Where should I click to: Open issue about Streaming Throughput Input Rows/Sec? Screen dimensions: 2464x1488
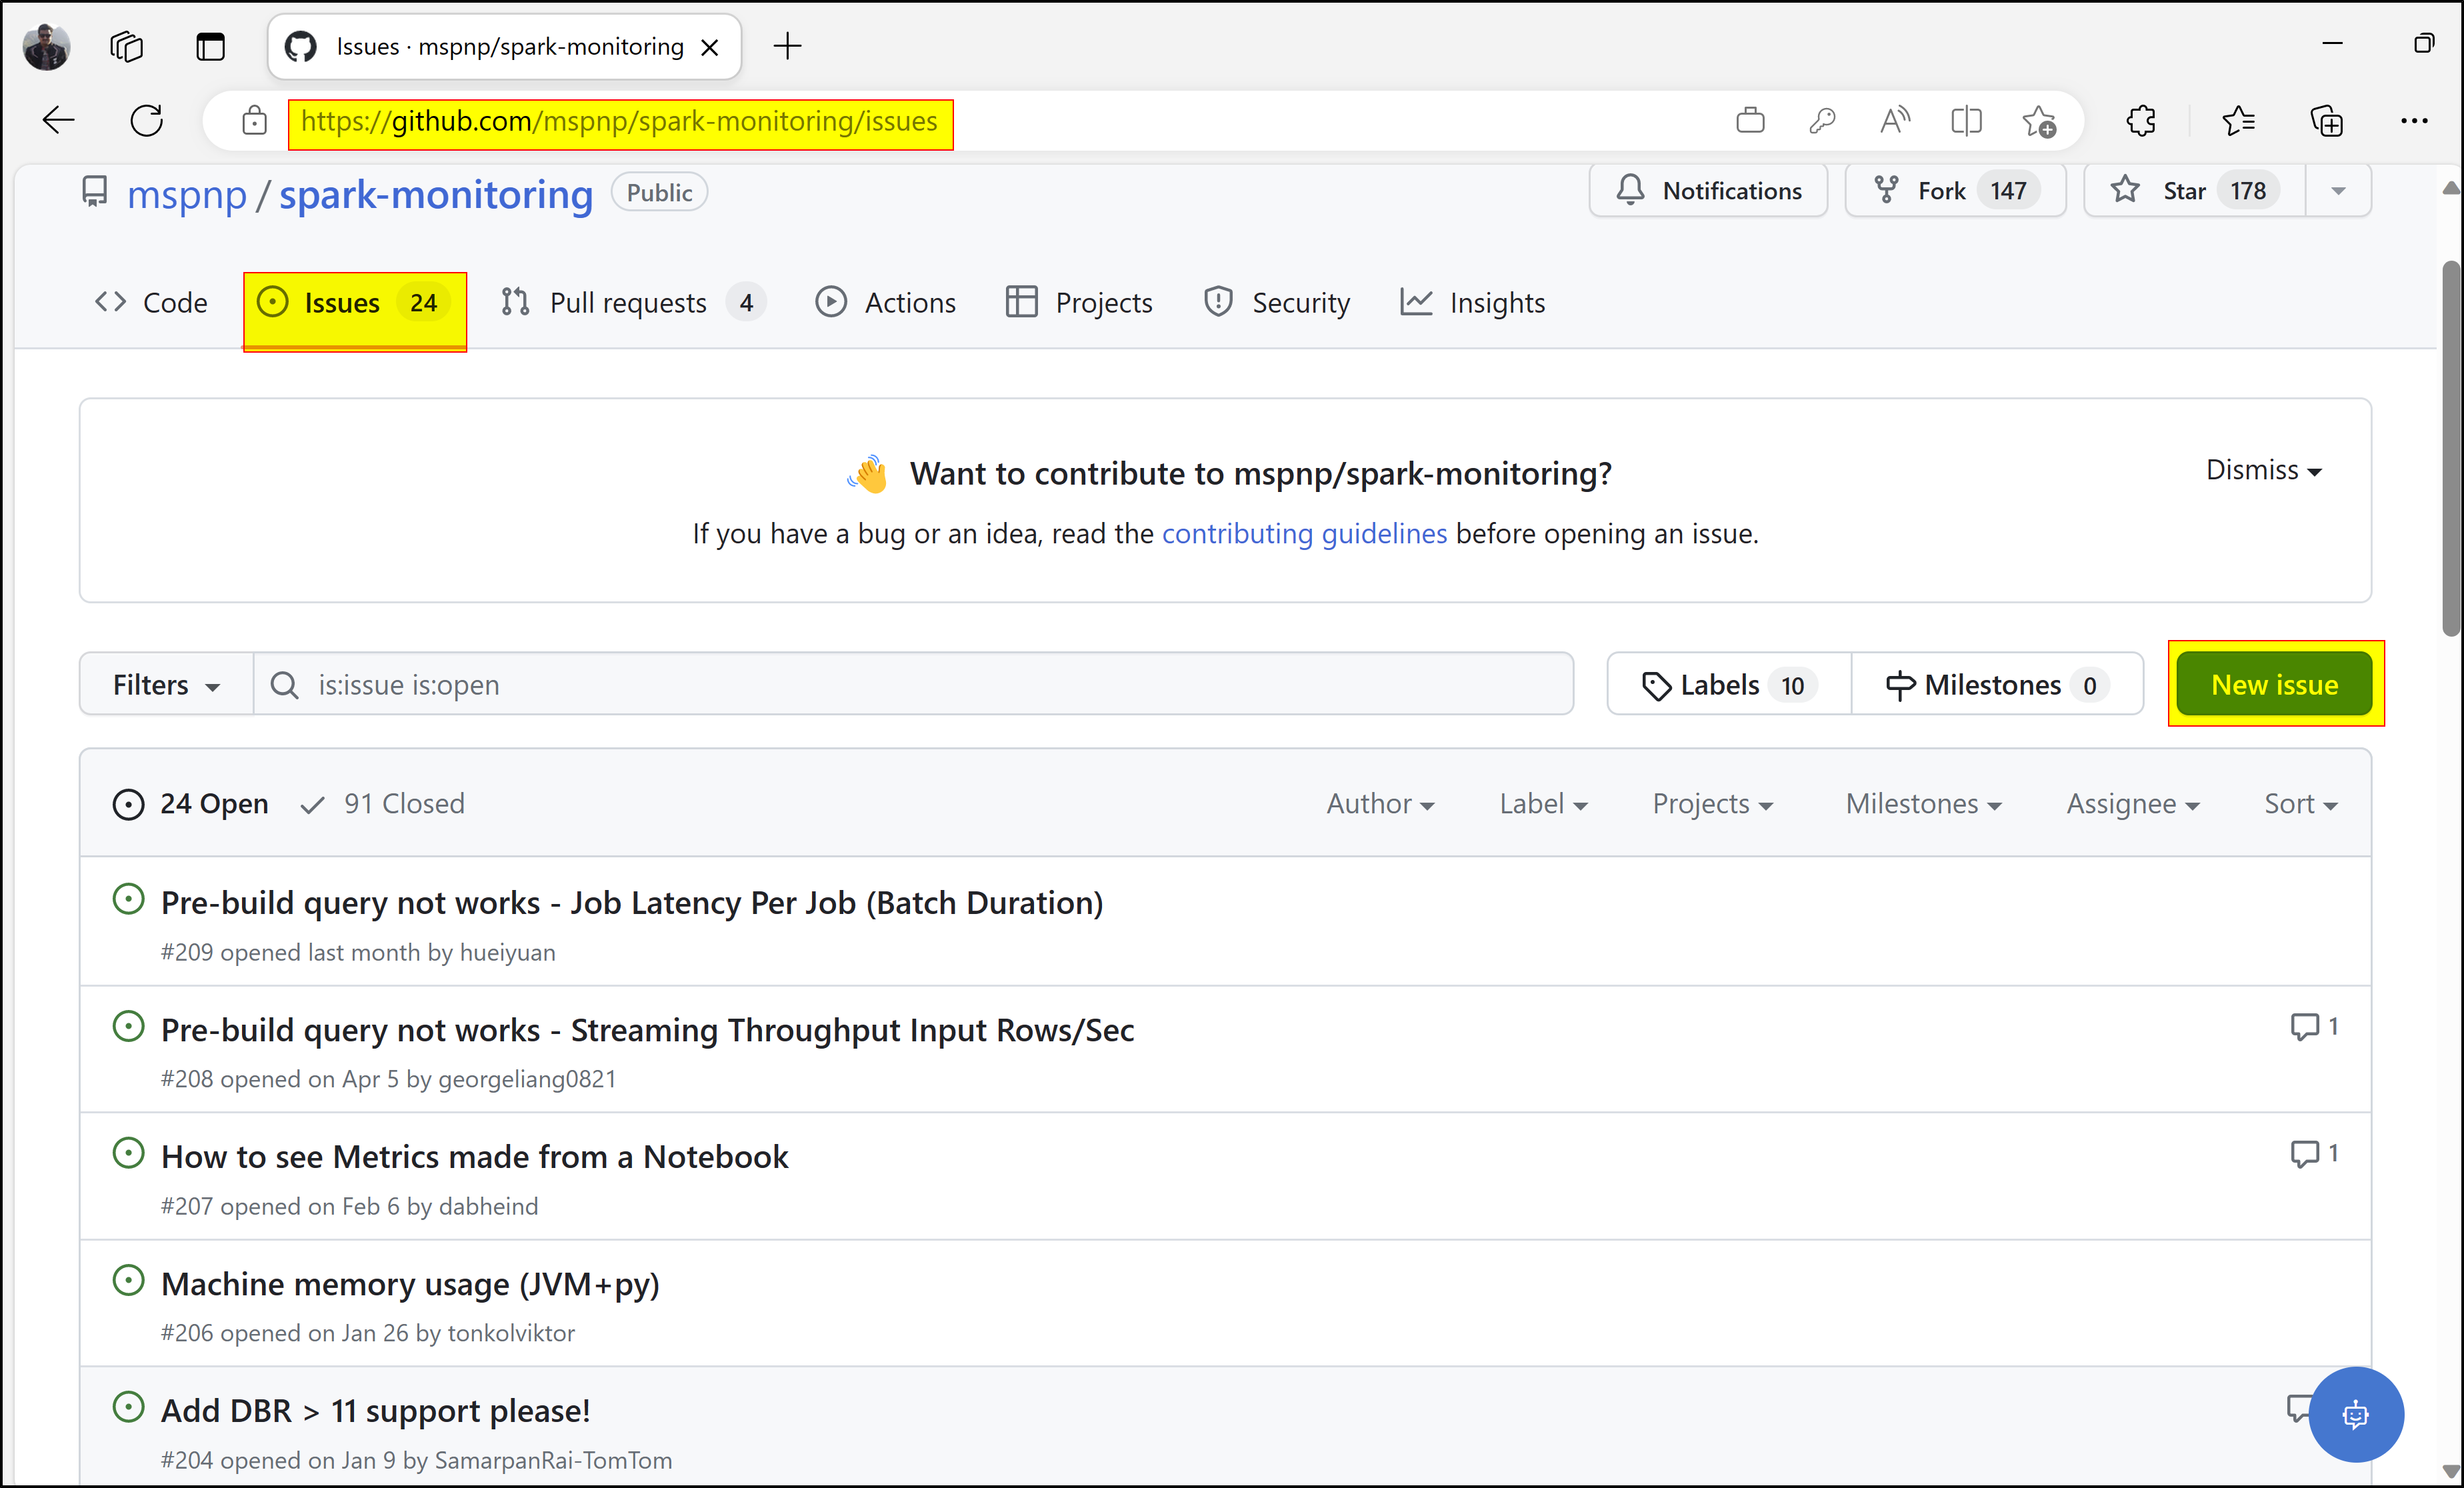[647, 1029]
